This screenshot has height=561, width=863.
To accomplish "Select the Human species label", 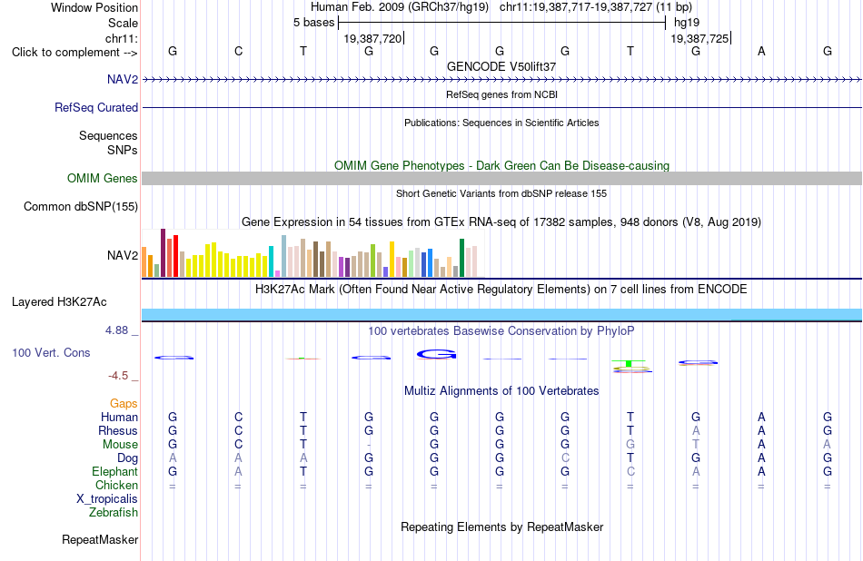I will (x=119, y=417).
